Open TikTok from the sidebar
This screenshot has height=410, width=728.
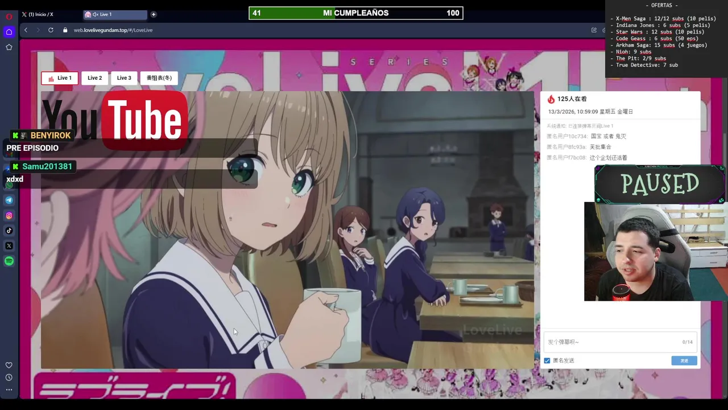(9, 231)
